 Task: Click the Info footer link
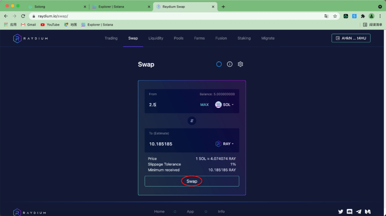coord(221,212)
